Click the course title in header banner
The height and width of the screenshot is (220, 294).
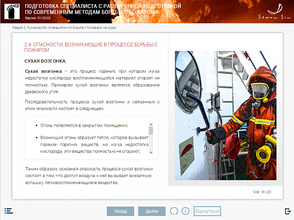point(103,9)
